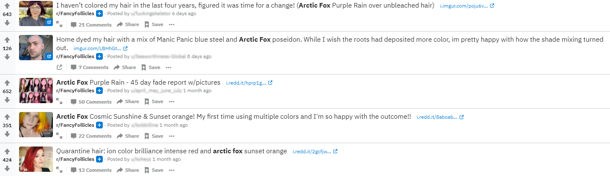Join r/FancyFollicles from the Quarantine hair post
The image size is (610, 176).
(99, 159)
